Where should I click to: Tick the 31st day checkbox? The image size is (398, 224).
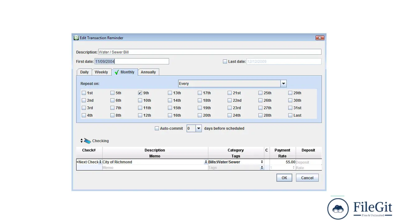click(290, 108)
